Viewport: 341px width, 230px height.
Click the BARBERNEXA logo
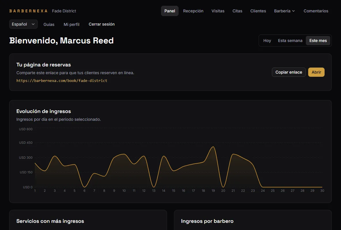(x=28, y=11)
